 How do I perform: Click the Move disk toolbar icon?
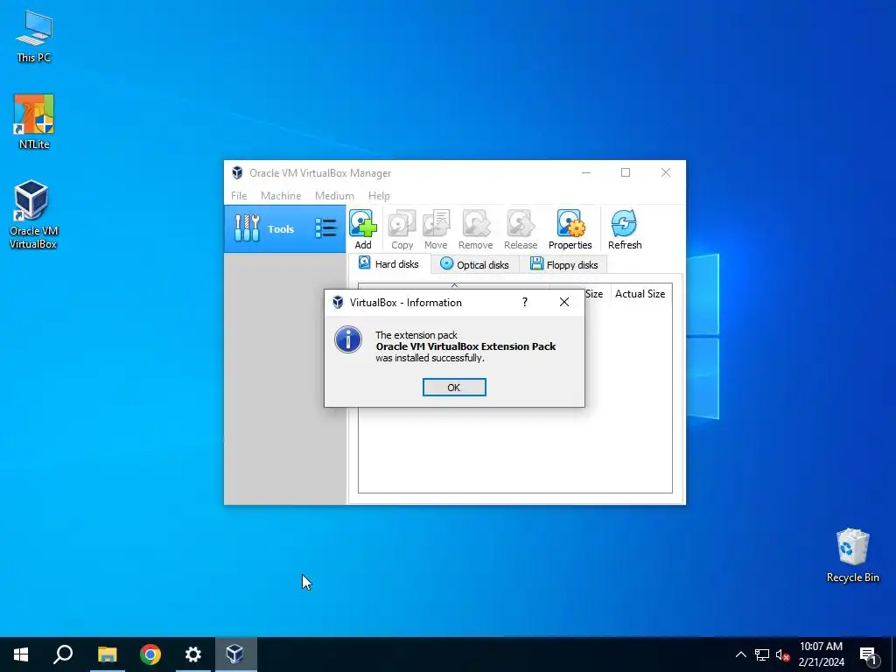point(436,230)
